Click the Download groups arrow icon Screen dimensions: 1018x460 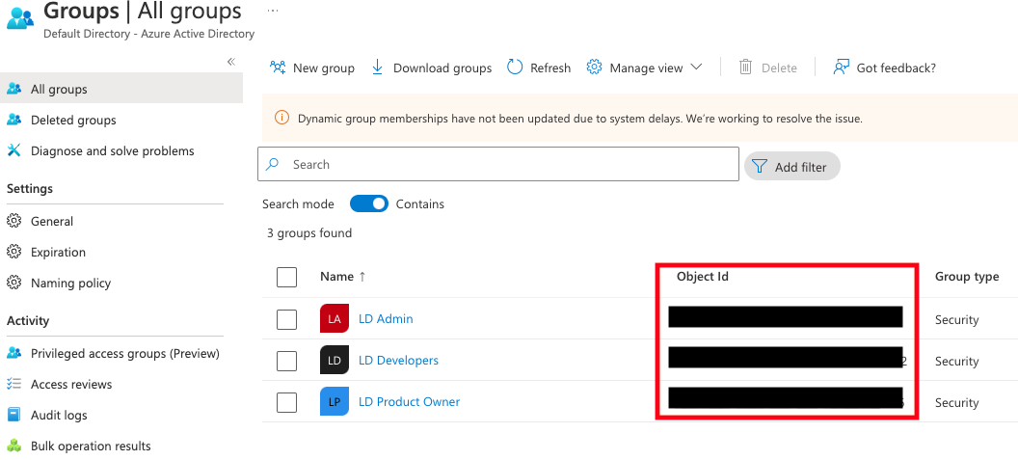pyautogui.click(x=378, y=68)
